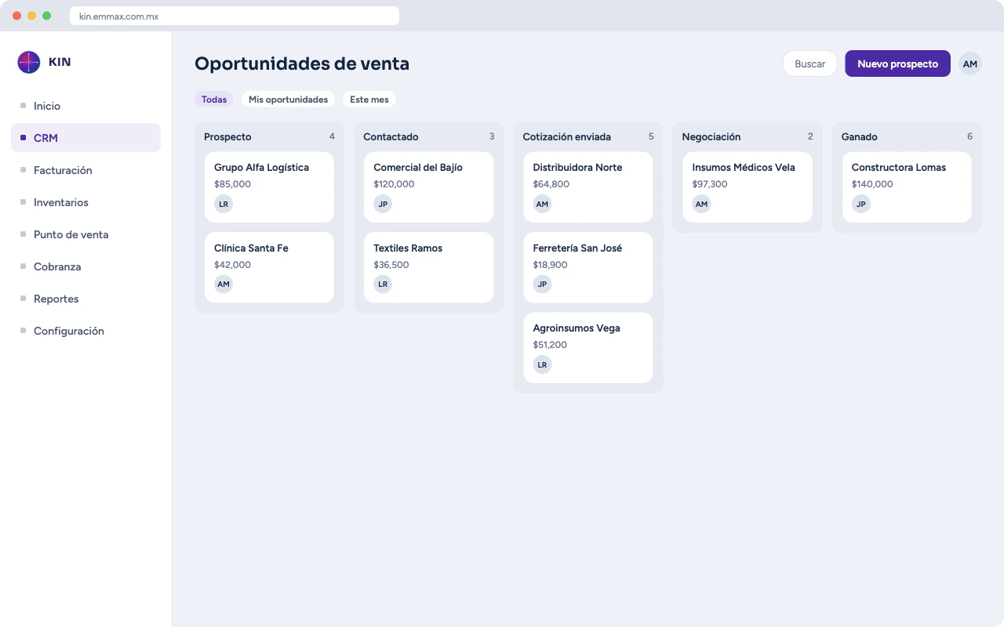Open the Insumos Médicos Vela card title
The width and height of the screenshot is (1004, 627).
click(x=744, y=168)
